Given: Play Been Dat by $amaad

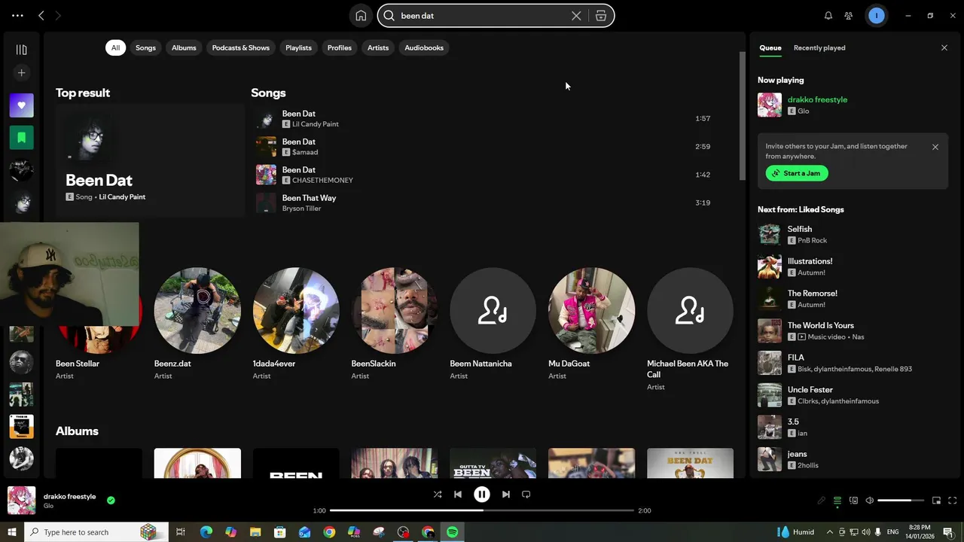Looking at the screenshot, I should (x=482, y=147).
